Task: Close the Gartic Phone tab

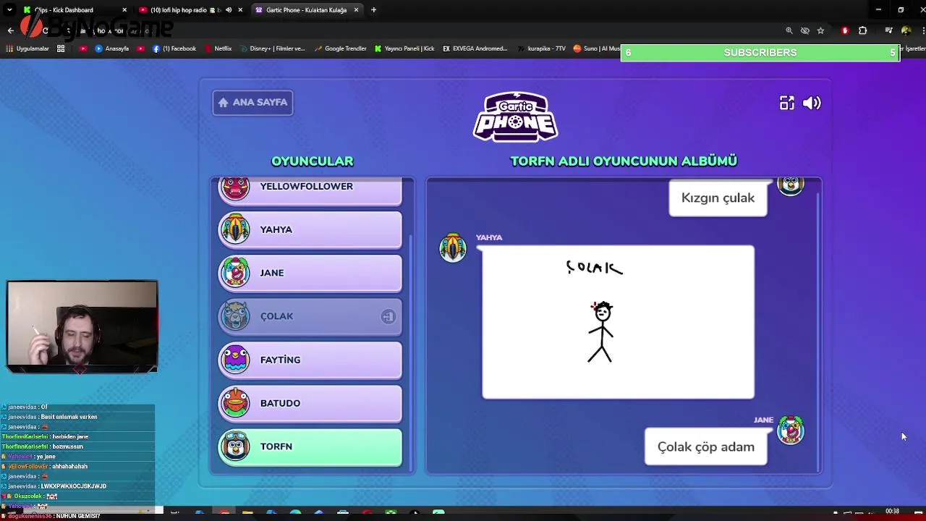Action: coord(356,10)
